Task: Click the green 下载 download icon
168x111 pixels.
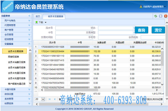Action: (x=36, y=22)
